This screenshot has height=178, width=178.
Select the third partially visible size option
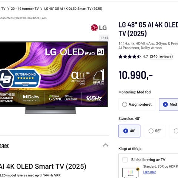[x=174, y=131]
